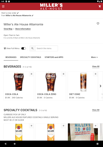Screen dimensions: 103x147
Task: Open the hamburger navigation menu
Action: [x=3, y=6]
